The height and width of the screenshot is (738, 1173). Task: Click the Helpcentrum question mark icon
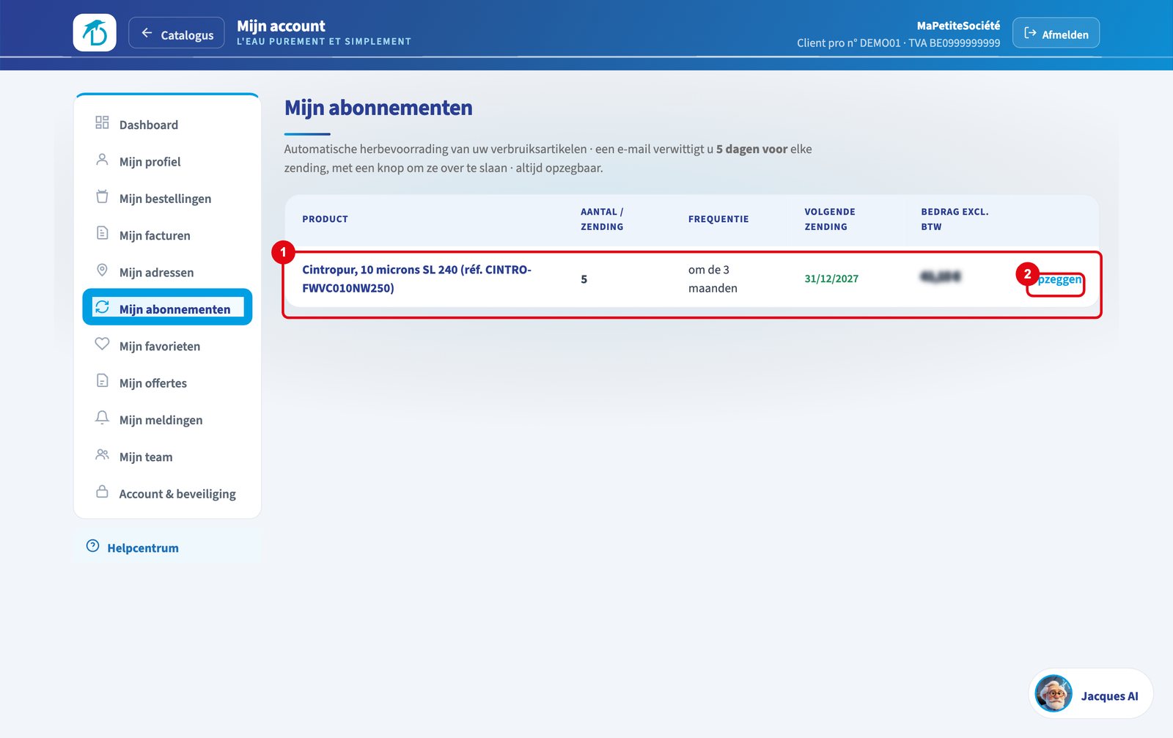pos(92,546)
